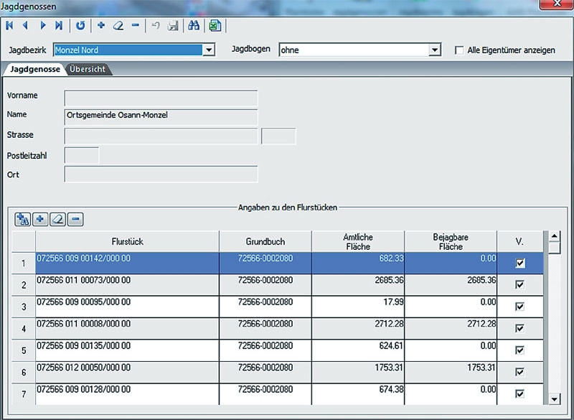Remove the selected Flurstück row
Screen dimensions: 574x420
coord(75,220)
